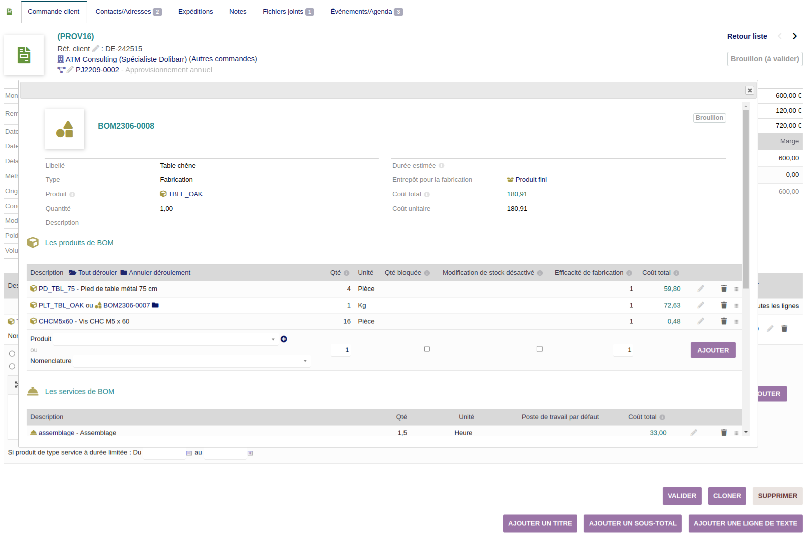This screenshot has width=808, height=537.
Task: Switch to Commande client tab
Action: pos(54,12)
